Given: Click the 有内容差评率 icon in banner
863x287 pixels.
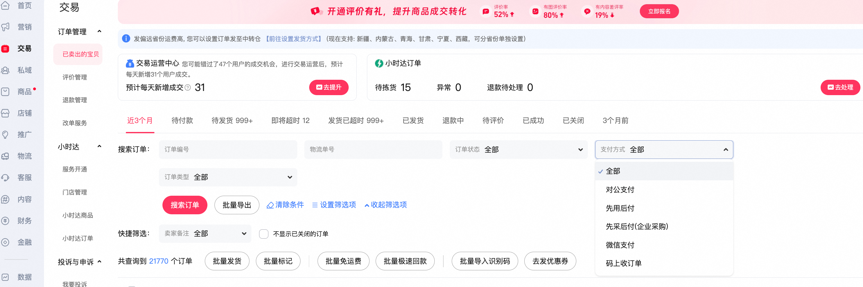Looking at the screenshot, I should [587, 11].
